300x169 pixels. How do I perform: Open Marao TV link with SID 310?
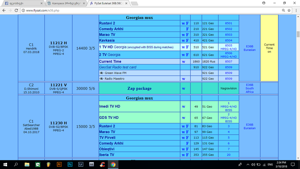coord(107,35)
